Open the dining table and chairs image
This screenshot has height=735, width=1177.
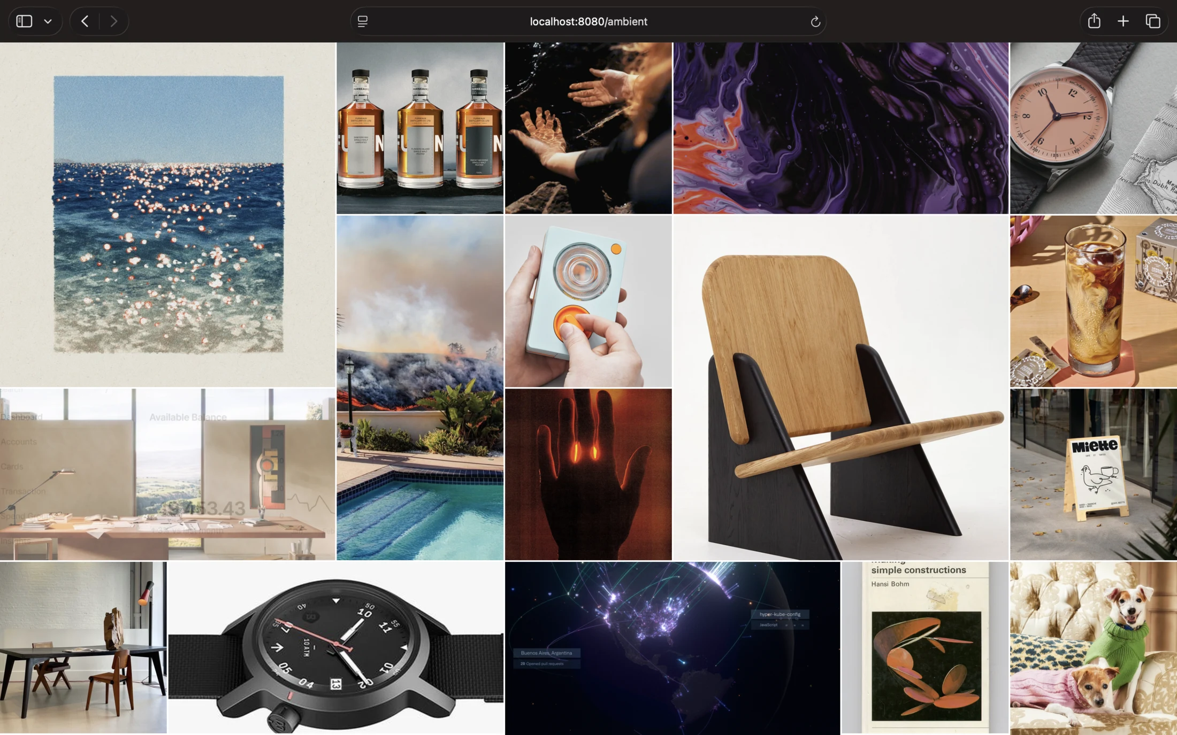coord(83,648)
